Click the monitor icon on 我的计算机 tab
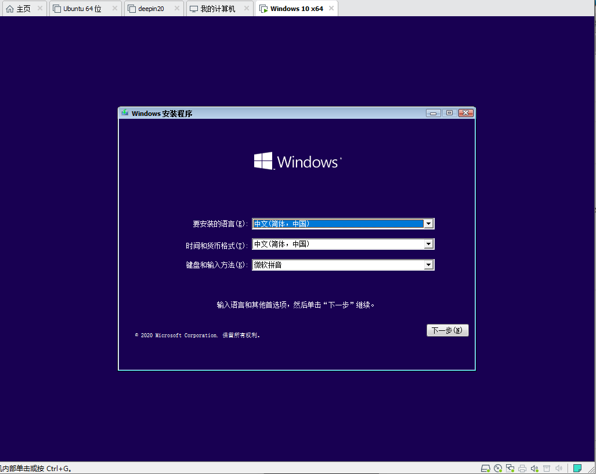Screen dimensions: 596x474 (194, 9)
